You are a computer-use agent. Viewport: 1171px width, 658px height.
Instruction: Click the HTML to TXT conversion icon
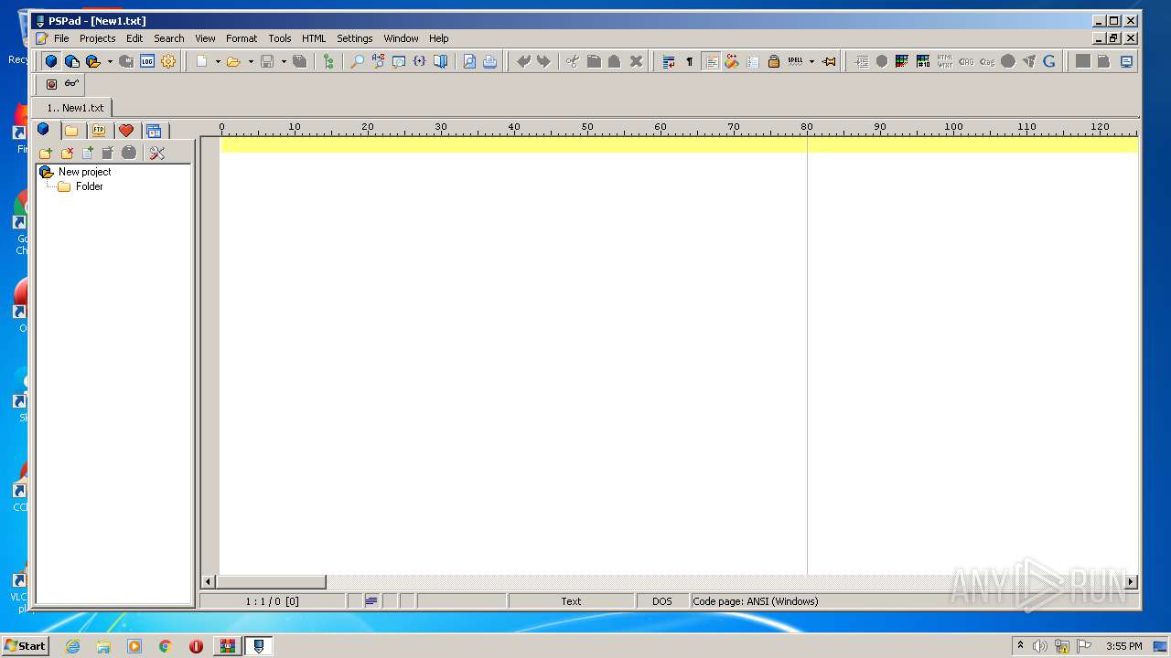(x=945, y=61)
